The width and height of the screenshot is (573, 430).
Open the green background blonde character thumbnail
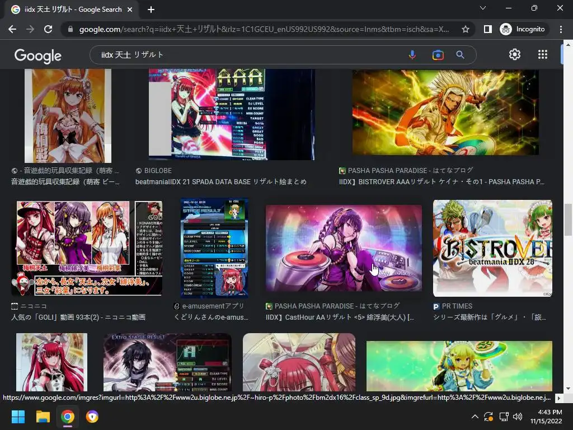459,366
